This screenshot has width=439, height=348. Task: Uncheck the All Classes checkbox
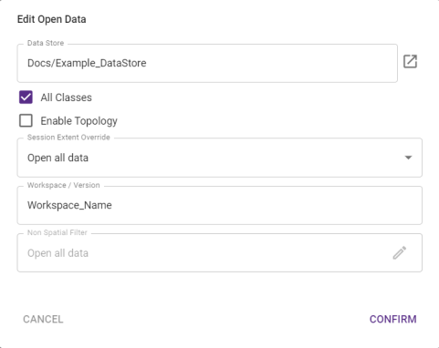pos(26,97)
